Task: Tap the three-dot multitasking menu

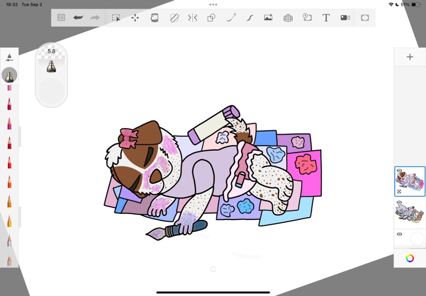Action: 213,5
